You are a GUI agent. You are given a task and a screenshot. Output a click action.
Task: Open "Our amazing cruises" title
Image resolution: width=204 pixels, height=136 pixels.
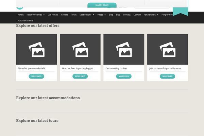click(x=116, y=68)
